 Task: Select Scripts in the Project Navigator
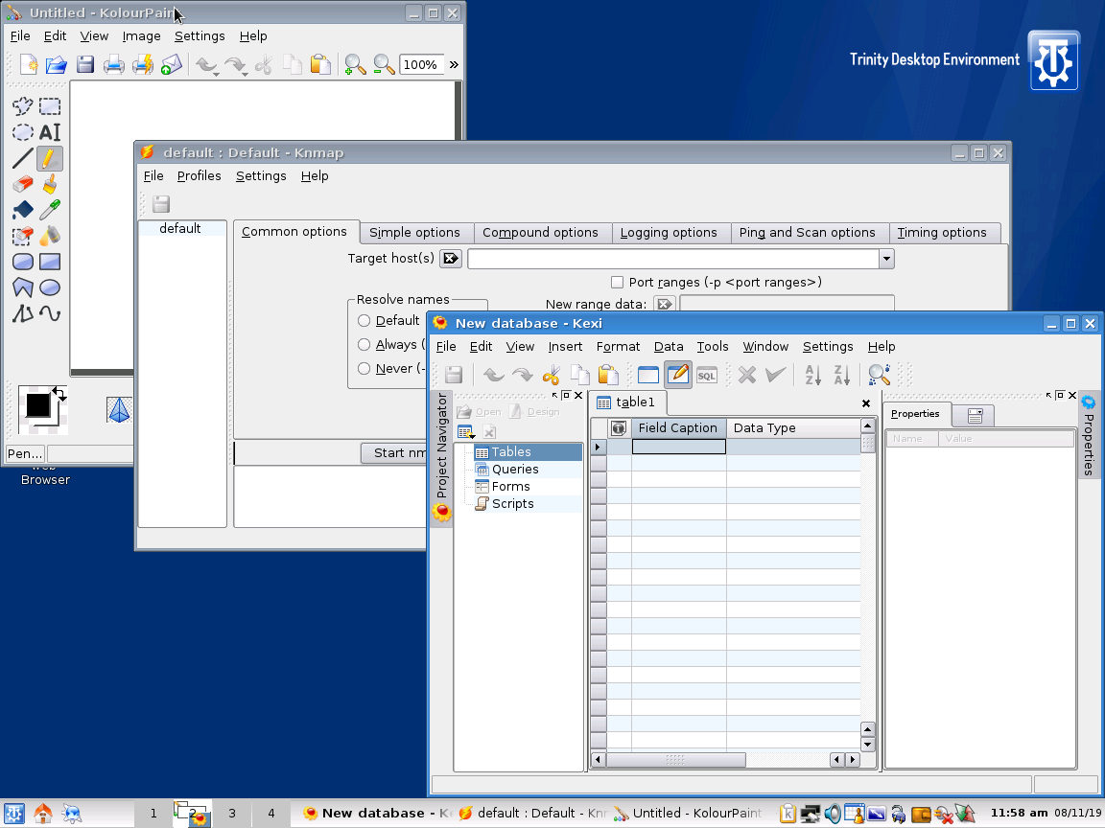tap(512, 503)
